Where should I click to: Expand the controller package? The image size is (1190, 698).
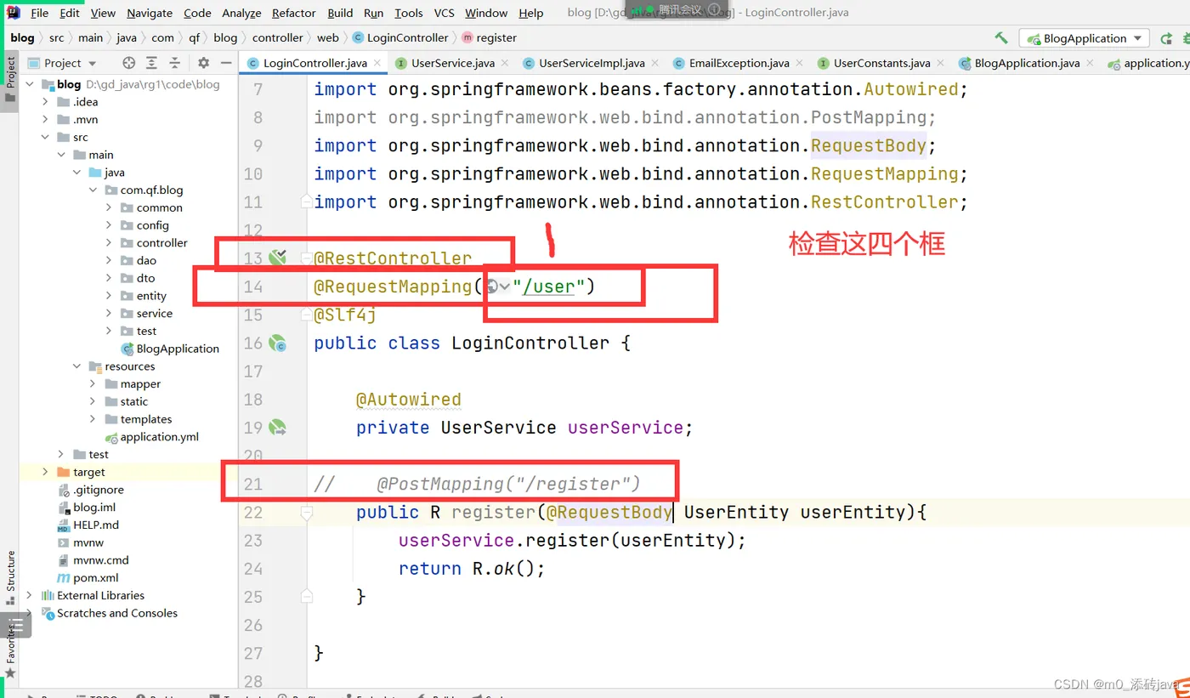[109, 243]
